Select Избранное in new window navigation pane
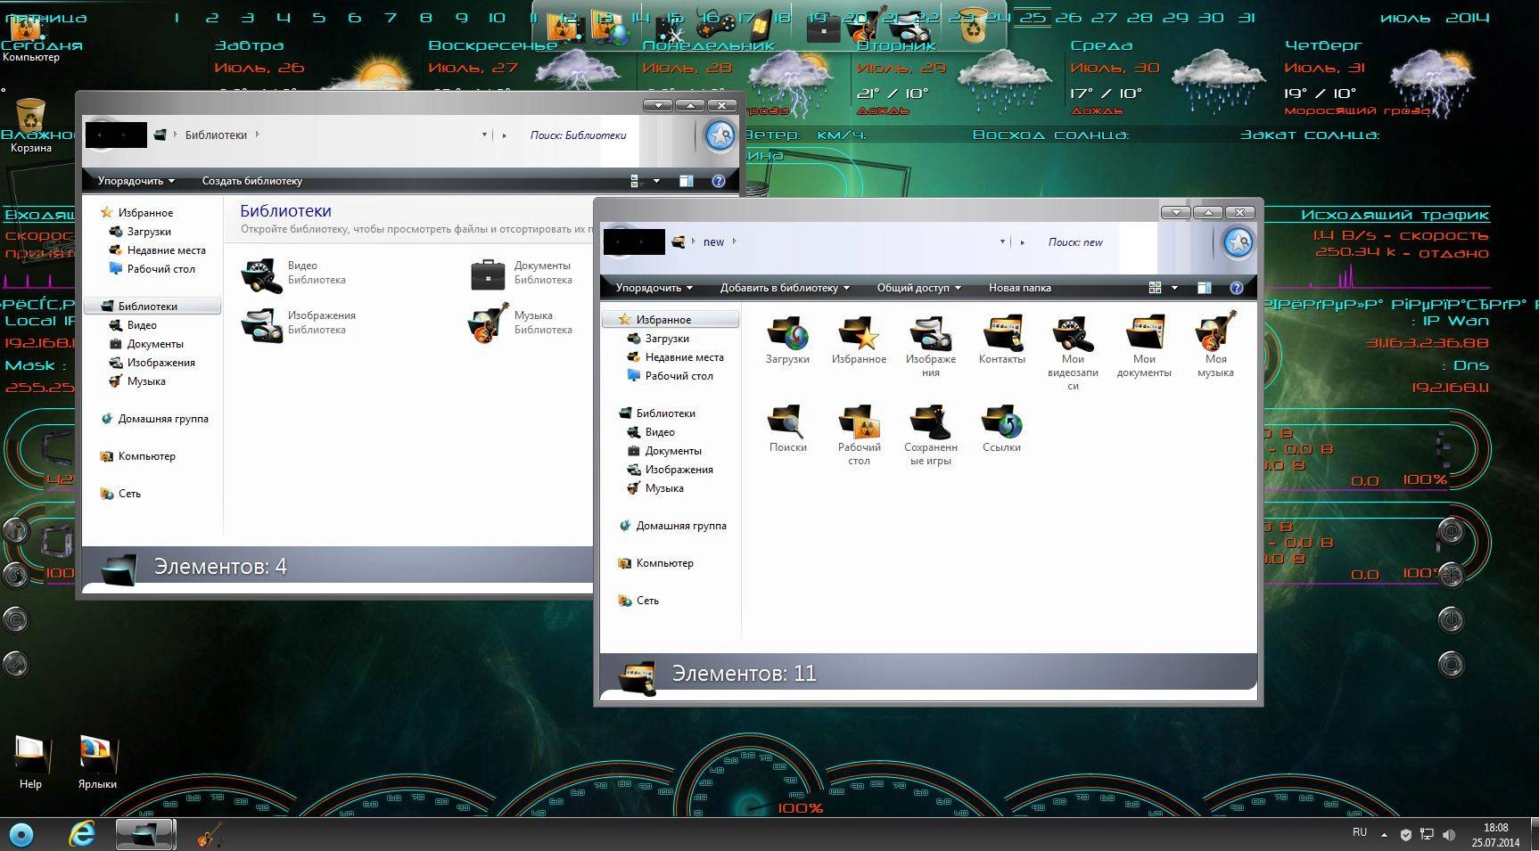Viewport: 1539px width, 851px height. (671, 319)
